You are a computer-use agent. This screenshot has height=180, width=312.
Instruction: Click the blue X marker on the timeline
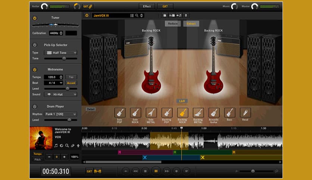click(x=145, y=158)
